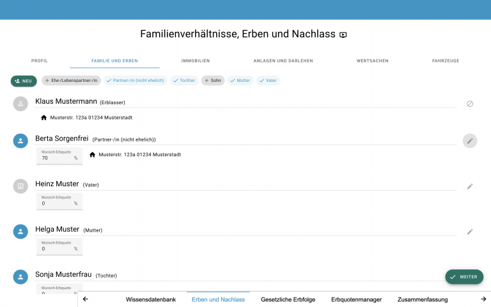Click Klaus Mustermann's address Musterstr. 123a
The width and height of the screenshot is (491, 307).
pos(91,118)
